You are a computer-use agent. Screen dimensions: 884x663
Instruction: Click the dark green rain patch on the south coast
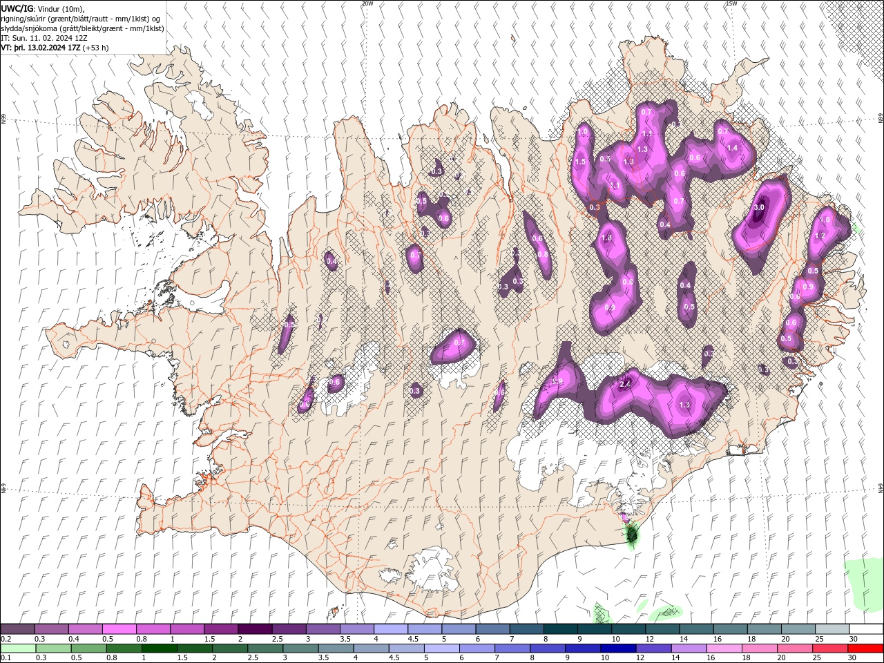632,534
